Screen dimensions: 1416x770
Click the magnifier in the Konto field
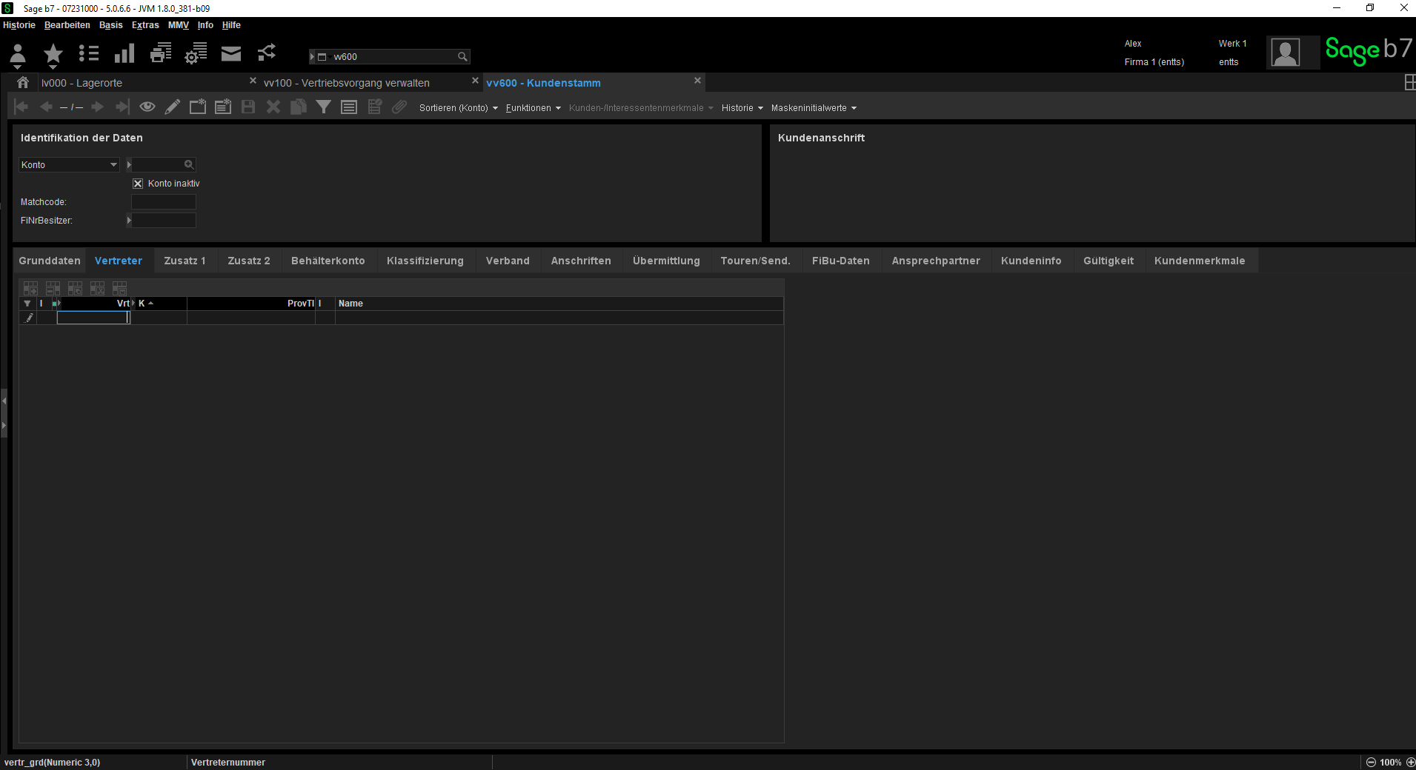click(189, 164)
